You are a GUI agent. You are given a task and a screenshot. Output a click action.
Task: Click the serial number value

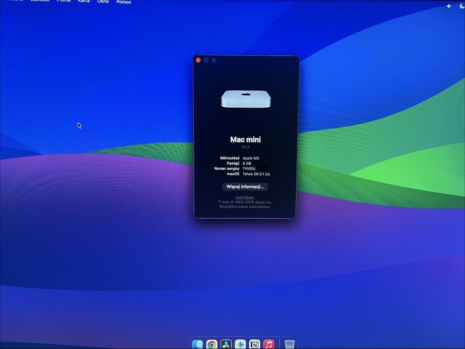coord(255,169)
